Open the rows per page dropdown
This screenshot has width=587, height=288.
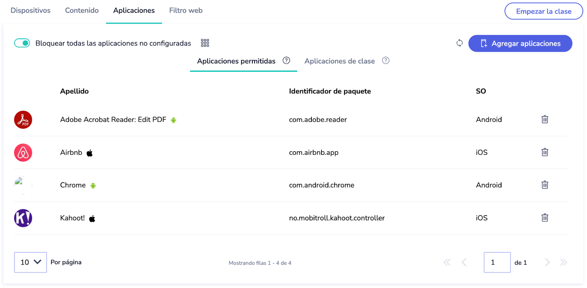pyautogui.click(x=30, y=262)
